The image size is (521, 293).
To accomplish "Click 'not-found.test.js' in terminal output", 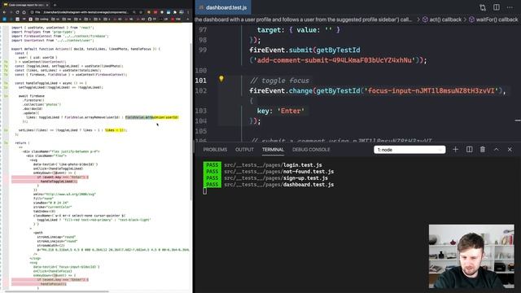I will click(309, 172).
